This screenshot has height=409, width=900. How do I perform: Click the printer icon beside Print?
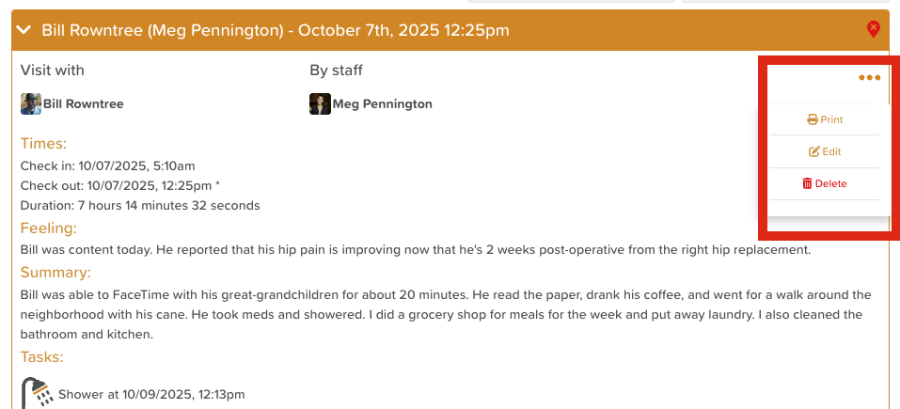tap(813, 119)
